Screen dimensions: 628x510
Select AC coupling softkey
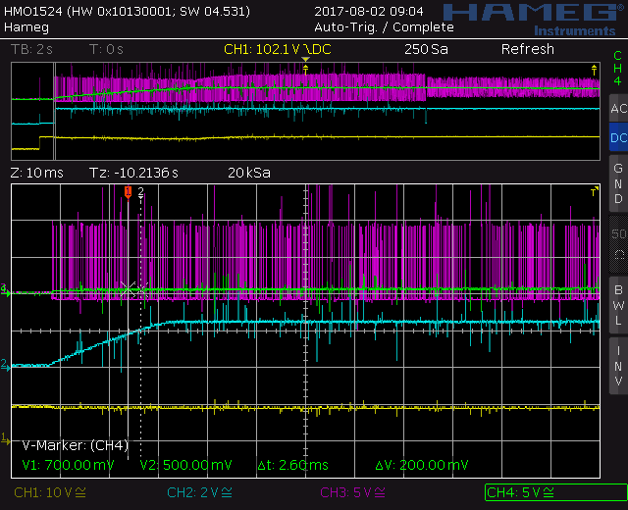point(618,108)
